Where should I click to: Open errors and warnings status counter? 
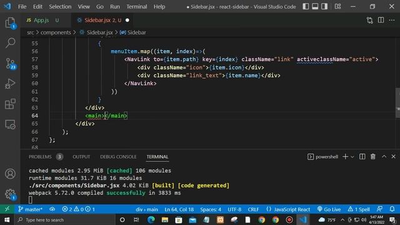click(78, 209)
